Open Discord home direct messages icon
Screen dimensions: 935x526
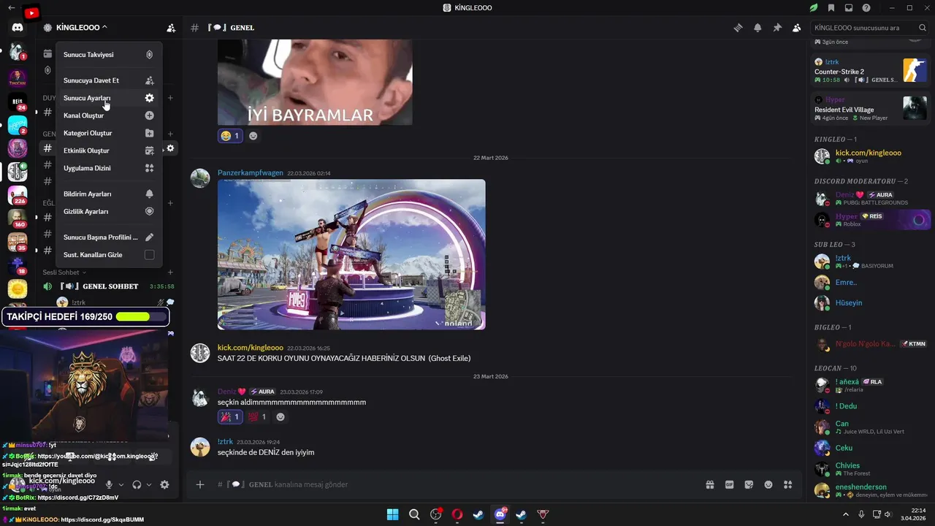click(x=18, y=28)
